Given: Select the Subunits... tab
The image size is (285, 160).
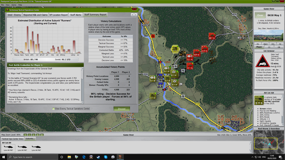Looking at the screenshot, I should pyautogui.click(x=30, y=139).
